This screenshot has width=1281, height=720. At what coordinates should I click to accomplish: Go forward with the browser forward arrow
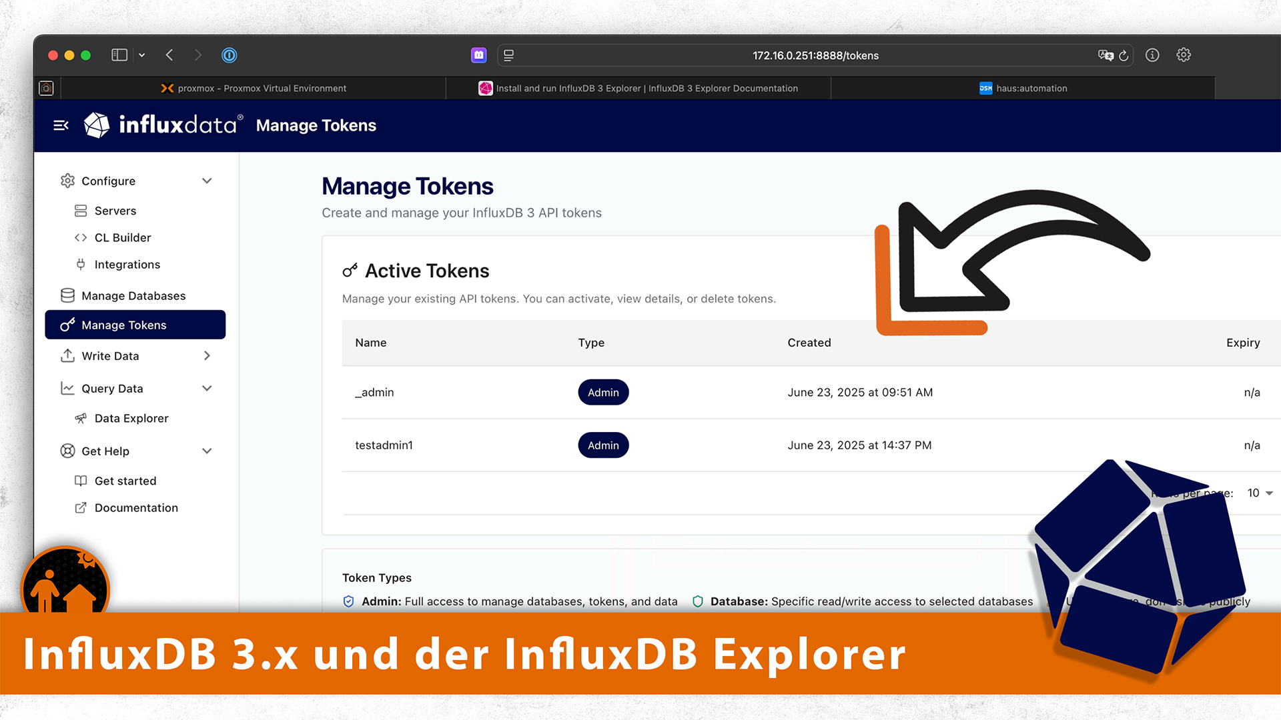[x=197, y=55]
